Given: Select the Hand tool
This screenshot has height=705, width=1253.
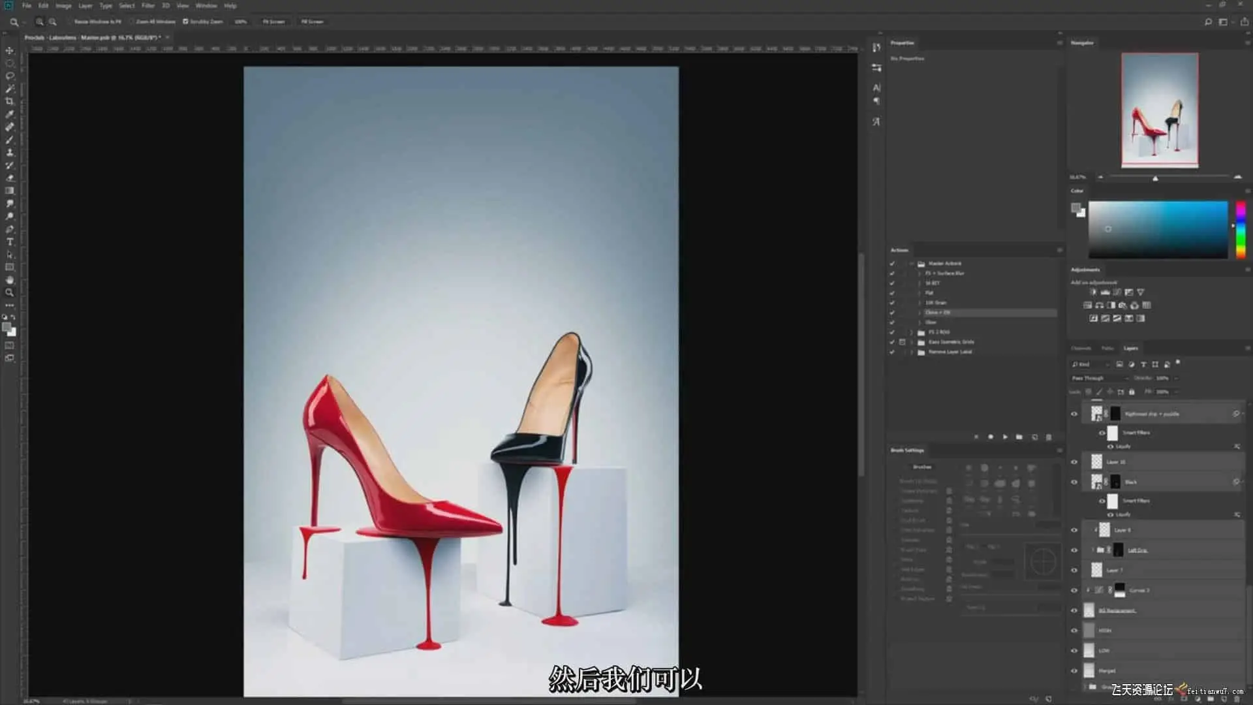Looking at the screenshot, I should pyautogui.click(x=10, y=280).
